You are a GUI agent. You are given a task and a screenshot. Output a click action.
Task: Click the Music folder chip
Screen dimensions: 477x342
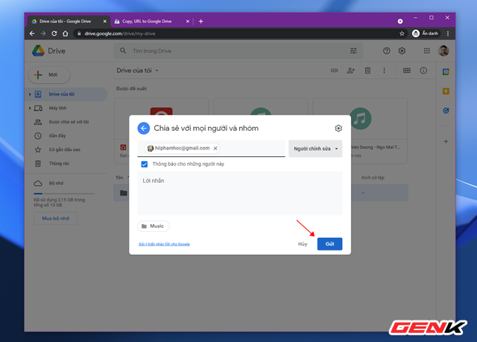[x=154, y=226]
